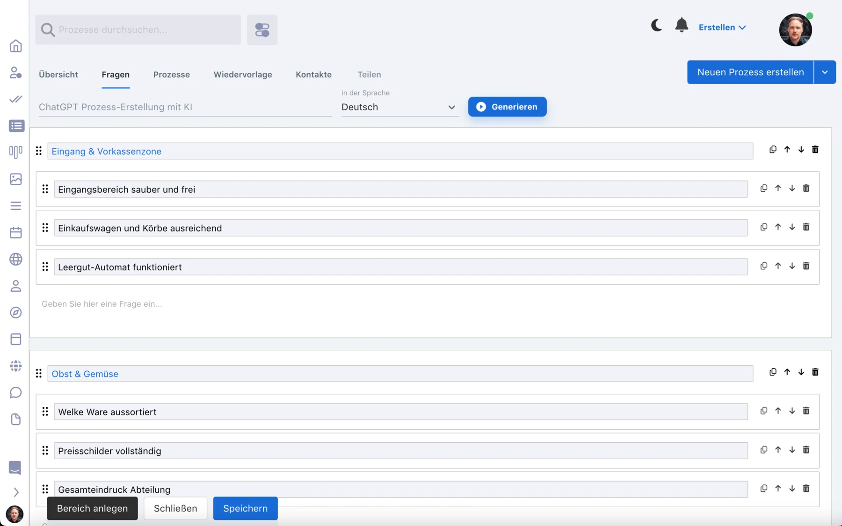Edit the Eingang & Vorkassenzone title field

[400, 151]
